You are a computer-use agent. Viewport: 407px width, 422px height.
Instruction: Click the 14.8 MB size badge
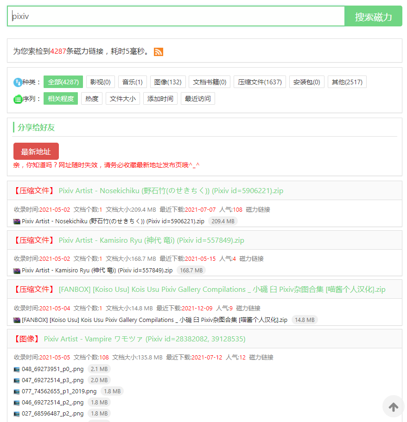[x=305, y=320]
